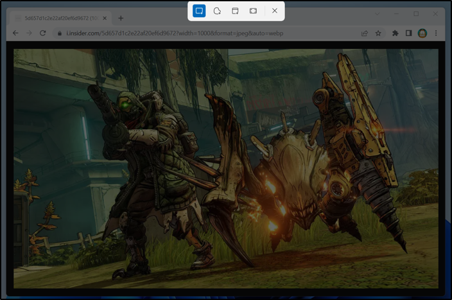This screenshot has width=452, height=300.
Task: Click the i.insider.com address bar
Action: [193, 33]
